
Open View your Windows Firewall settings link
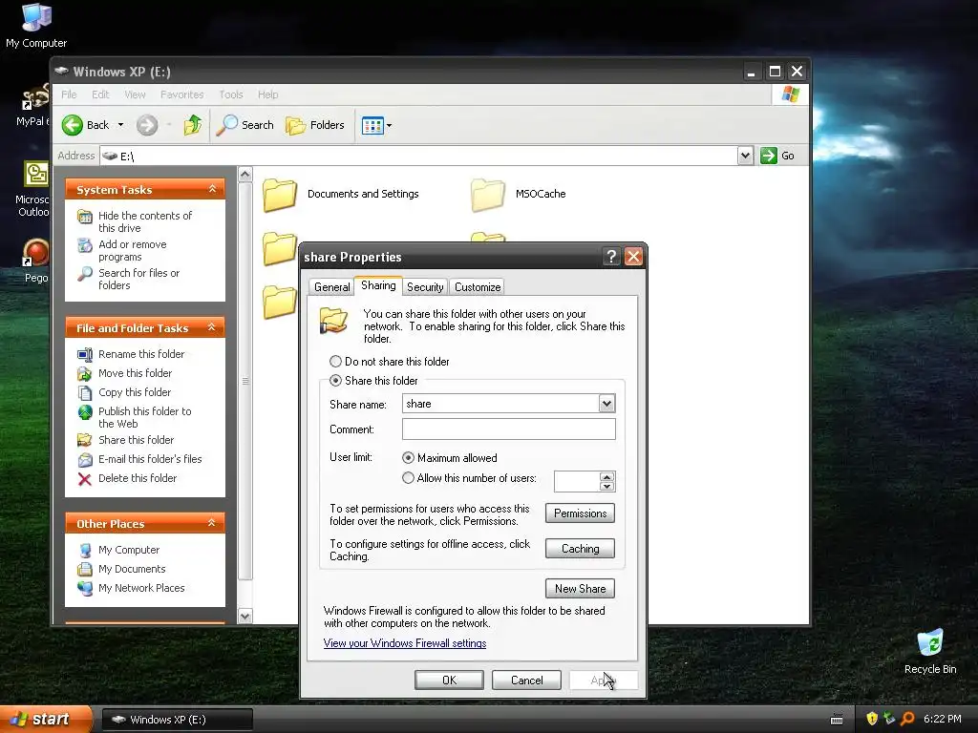405,643
